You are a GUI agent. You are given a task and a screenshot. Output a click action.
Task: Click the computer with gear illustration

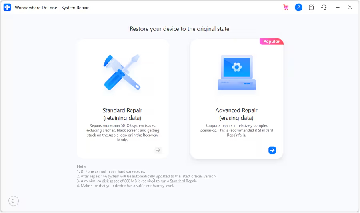(x=237, y=72)
